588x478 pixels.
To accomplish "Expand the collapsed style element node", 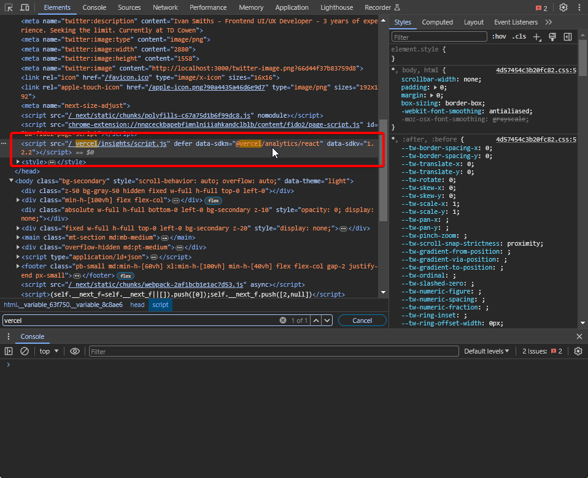I will tap(18, 162).
